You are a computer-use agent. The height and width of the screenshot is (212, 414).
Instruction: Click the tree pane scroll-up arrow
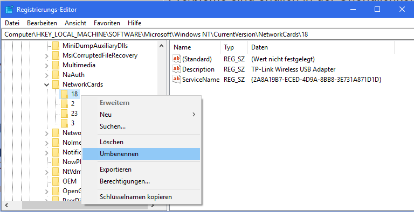161,46
